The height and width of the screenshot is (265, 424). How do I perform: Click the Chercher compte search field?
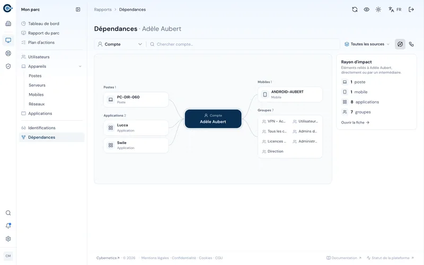pos(243,44)
